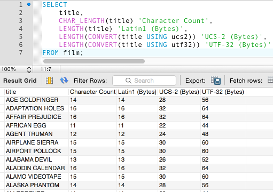273x192 pixels.
Task: Click the FROM keyword on line 7
Action: coord(51,53)
